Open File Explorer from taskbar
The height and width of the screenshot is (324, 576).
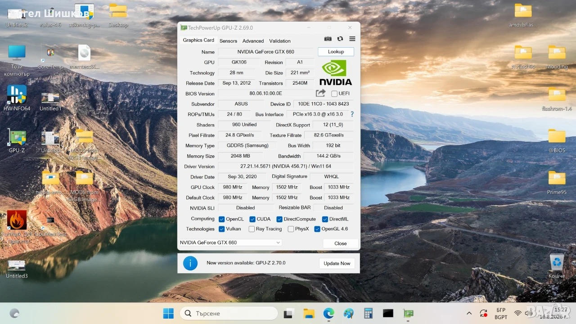(309, 313)
